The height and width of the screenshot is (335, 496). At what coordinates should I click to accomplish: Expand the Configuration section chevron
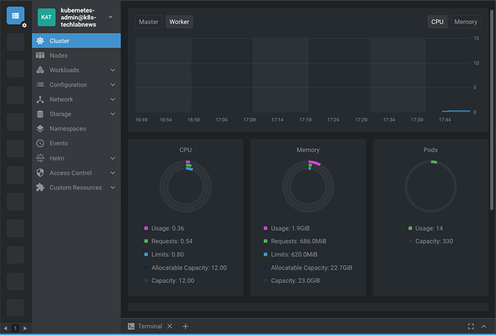click(x=113, y=85)
